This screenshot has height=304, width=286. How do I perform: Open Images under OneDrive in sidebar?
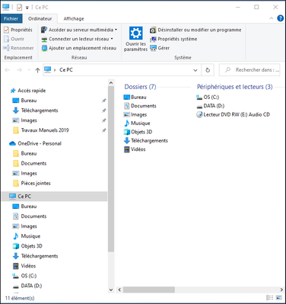click(x=24, y=173)
